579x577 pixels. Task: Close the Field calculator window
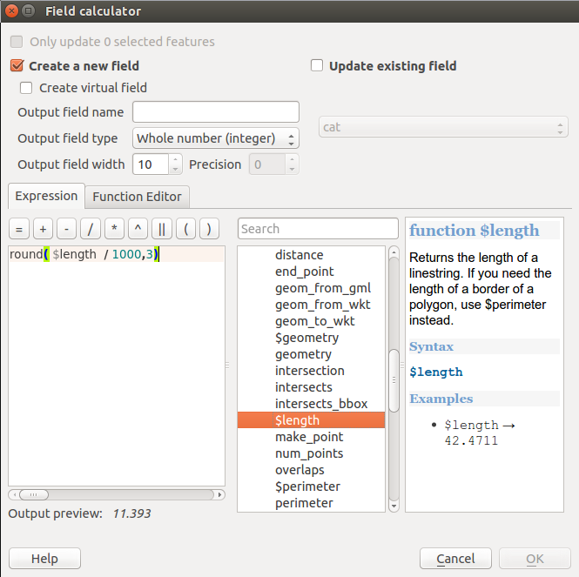(12, 11)
